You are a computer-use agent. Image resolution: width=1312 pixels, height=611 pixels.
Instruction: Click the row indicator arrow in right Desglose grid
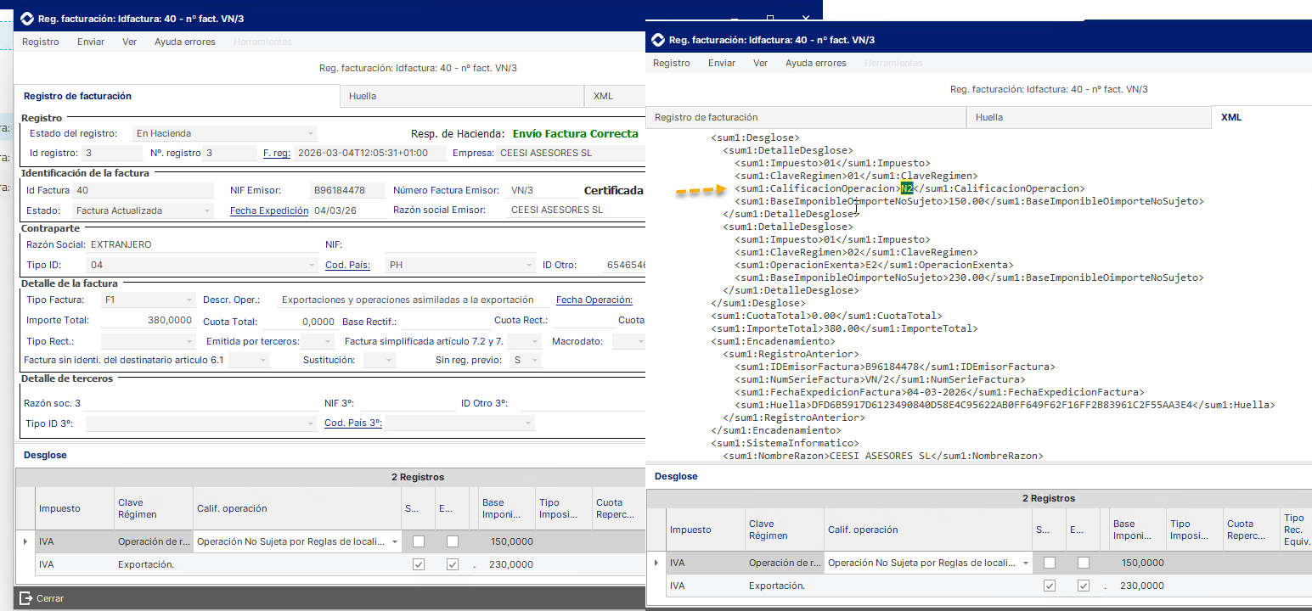pyautogui.click(x=655, y=563)
